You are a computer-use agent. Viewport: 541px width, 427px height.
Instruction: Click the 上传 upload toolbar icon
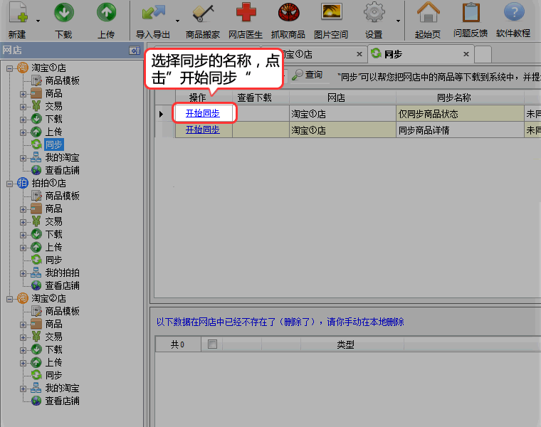click(106, 12)
